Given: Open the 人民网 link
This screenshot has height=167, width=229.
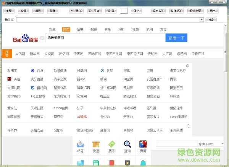Looking at the screenshot, I should (20, 54).
